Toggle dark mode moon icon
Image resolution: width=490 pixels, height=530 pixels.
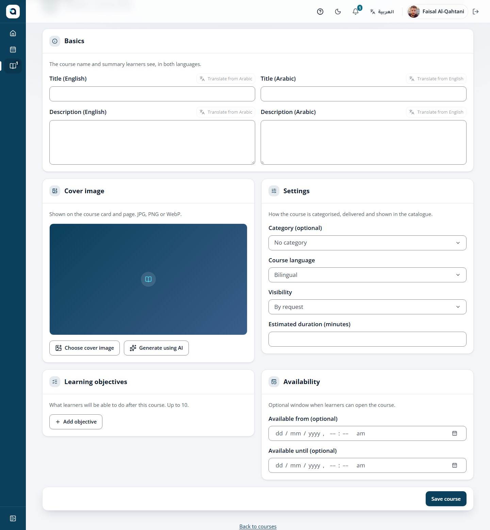tap(338, 12)
